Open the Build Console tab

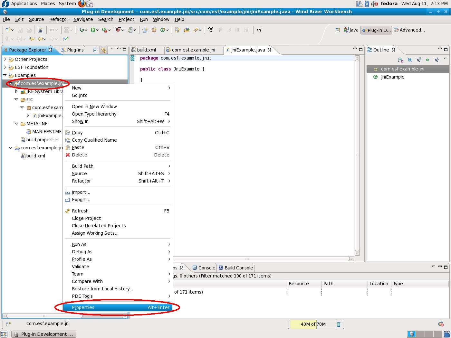pos(236,268)
